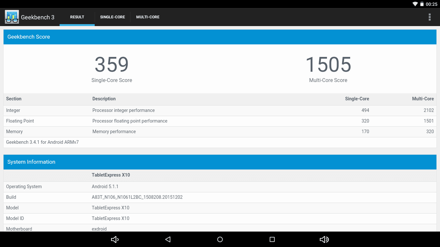Viewport: 440px width, 247px height.
Task: Tap the Wi-Fi status icon
Action: coord(415,4)
